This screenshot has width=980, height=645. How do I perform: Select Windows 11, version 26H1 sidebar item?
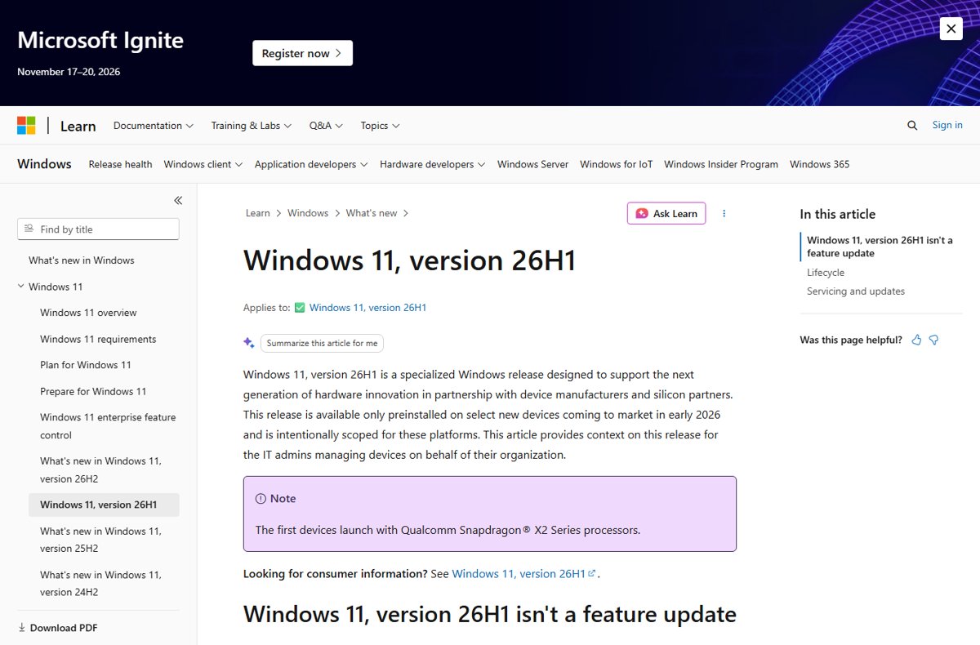tap(104, 505)
